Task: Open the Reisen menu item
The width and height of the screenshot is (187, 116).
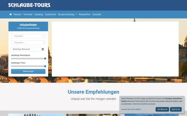Action: 17,15
